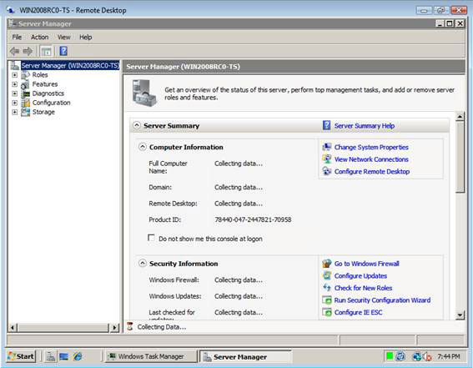Click the Configuration icon in tree

(25, 103)
